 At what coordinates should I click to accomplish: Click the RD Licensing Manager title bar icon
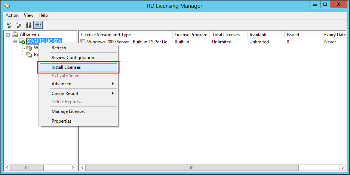click(7, 6)
